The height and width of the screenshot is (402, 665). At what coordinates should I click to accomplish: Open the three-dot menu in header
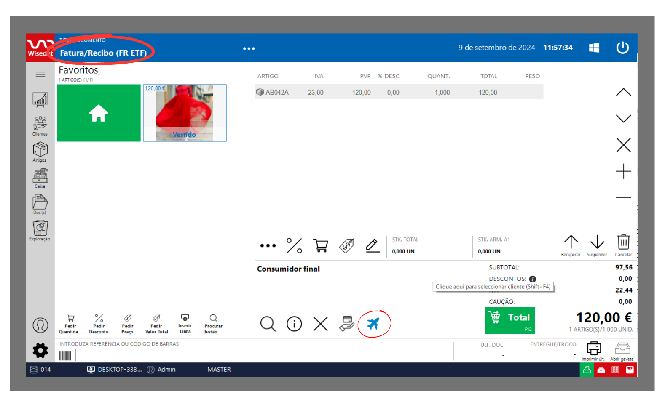[249, 48]
